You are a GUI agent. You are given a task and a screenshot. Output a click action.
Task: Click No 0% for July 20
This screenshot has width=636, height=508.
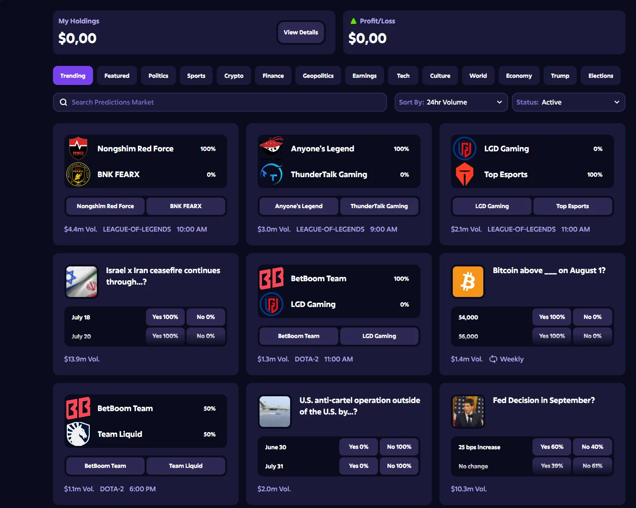point(206,336)
